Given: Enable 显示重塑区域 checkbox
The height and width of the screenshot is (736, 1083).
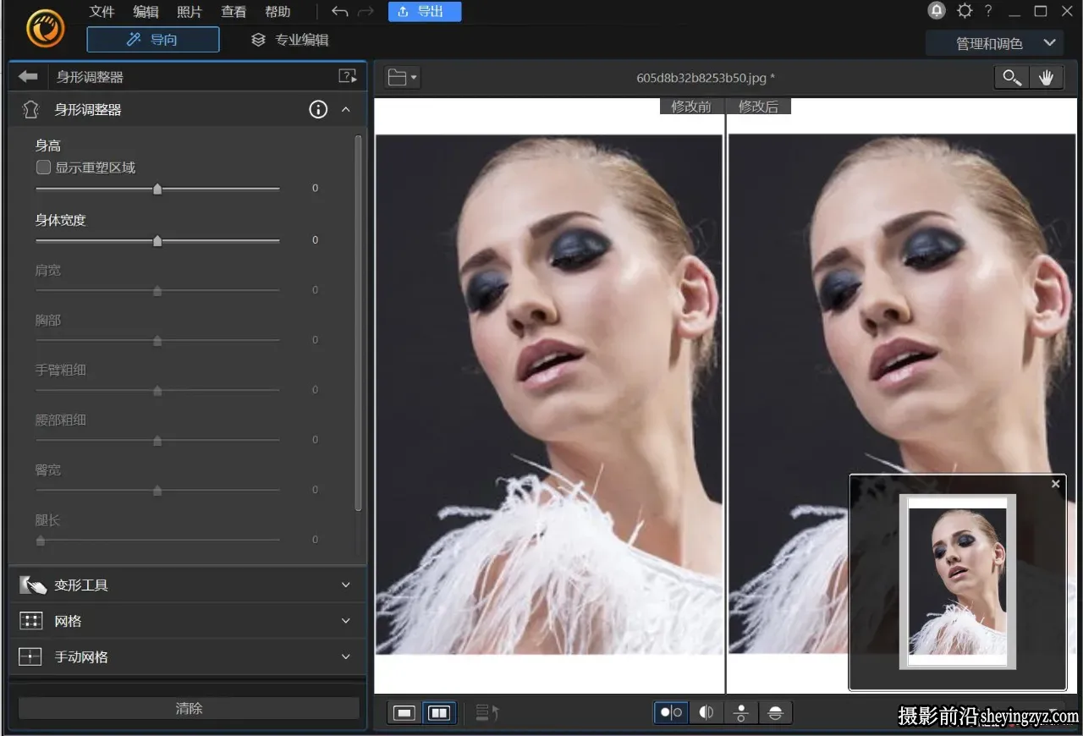Looking at the screenshot, I should tap(43, 168).
